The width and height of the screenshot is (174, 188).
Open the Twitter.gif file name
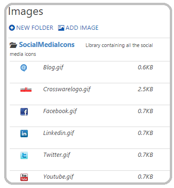point(57,155)
